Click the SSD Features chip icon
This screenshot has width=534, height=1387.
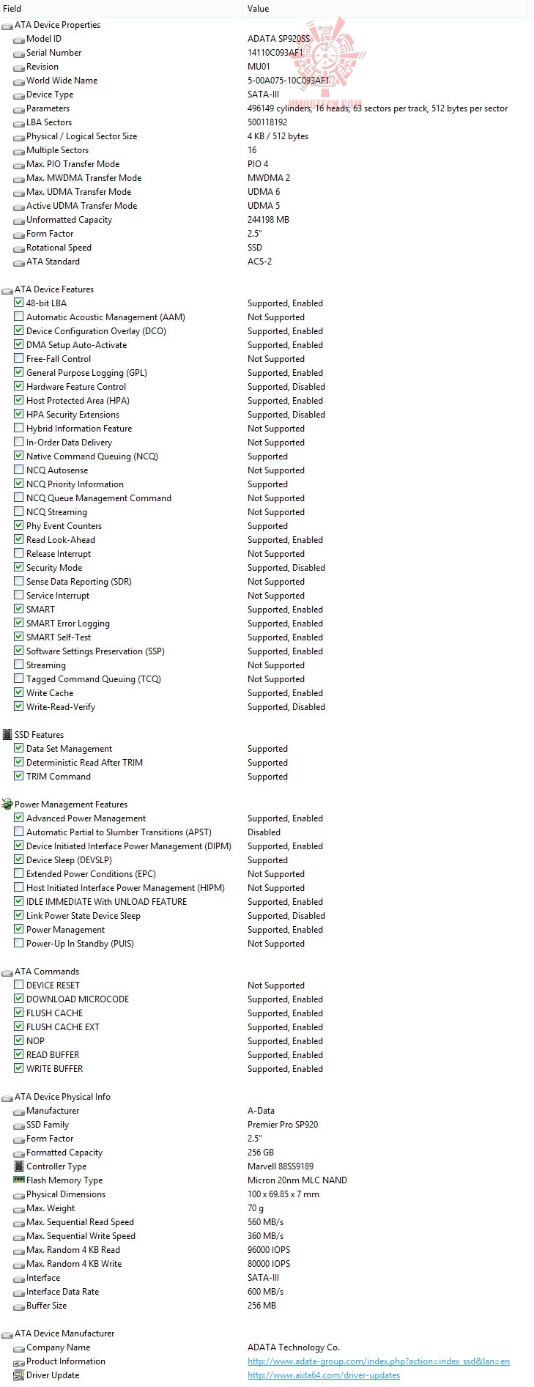pos(7,734)
